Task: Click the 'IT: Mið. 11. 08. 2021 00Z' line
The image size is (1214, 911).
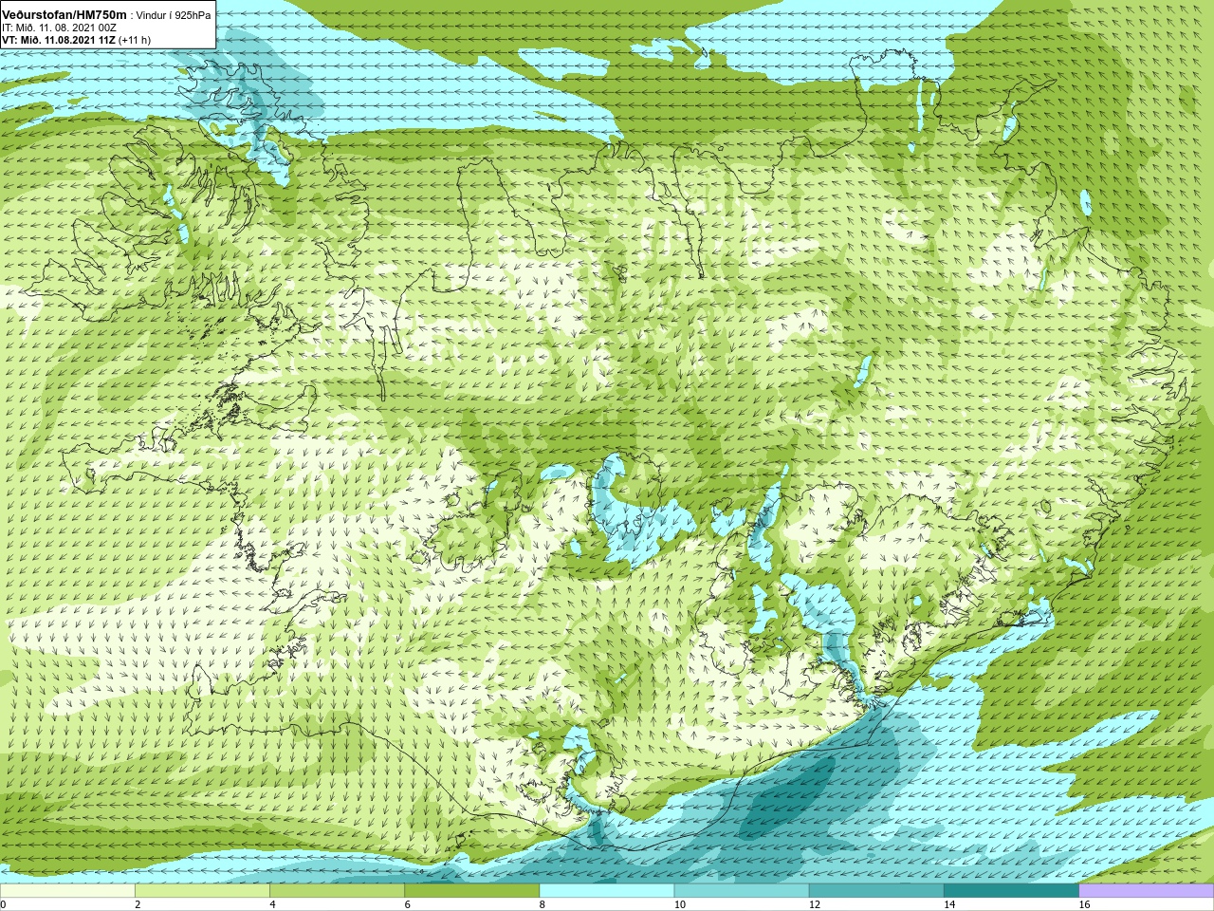Action: [x=59, y=28]
